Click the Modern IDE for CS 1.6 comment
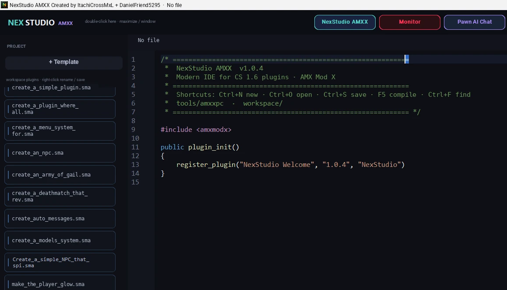The height and width of the screenshot is (290, 507). pyautogui.click(x=255, y=77)
